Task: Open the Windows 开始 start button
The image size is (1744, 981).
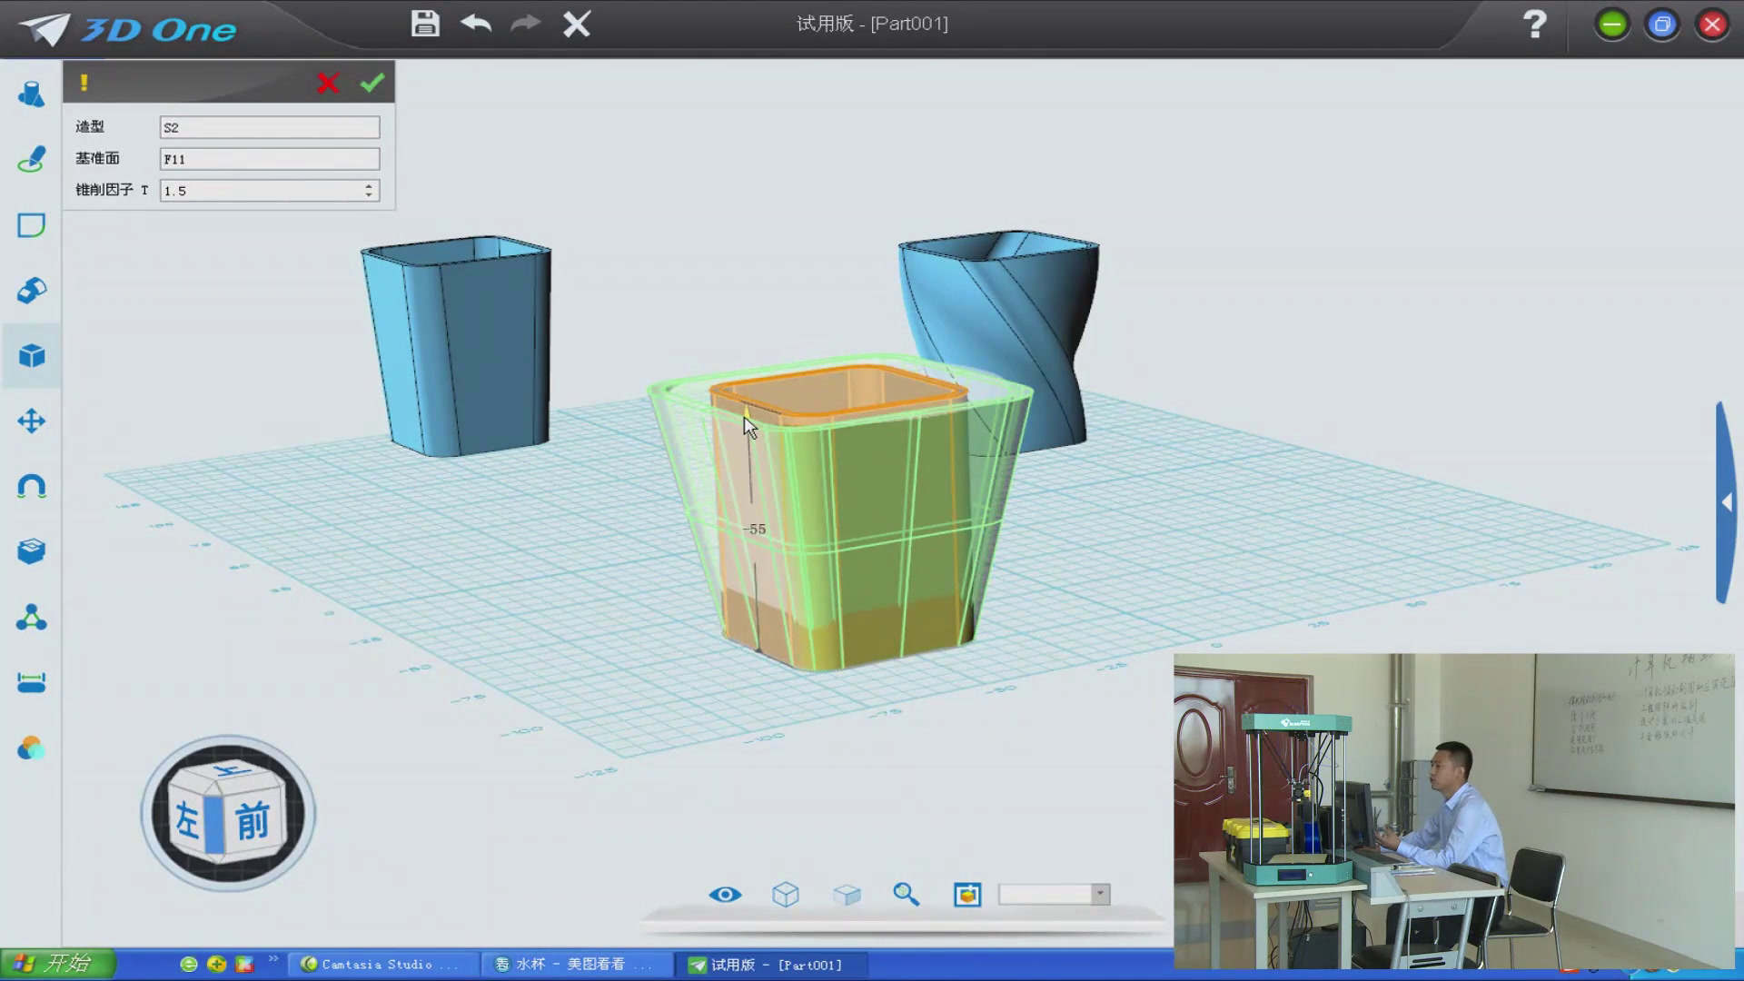Action: coord(58,964)
